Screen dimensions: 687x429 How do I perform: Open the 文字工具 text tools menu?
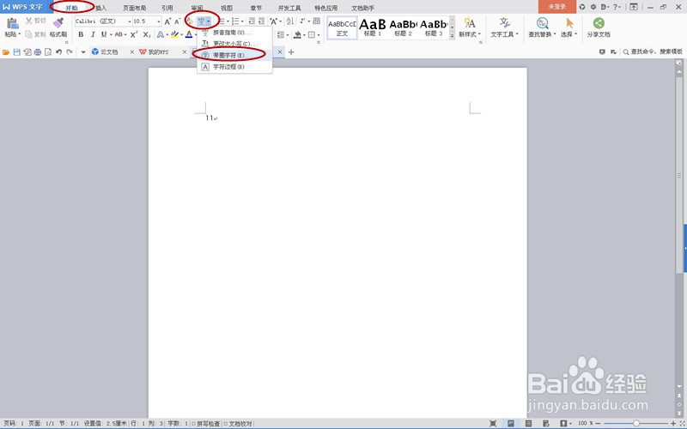(x=504, y=27)
